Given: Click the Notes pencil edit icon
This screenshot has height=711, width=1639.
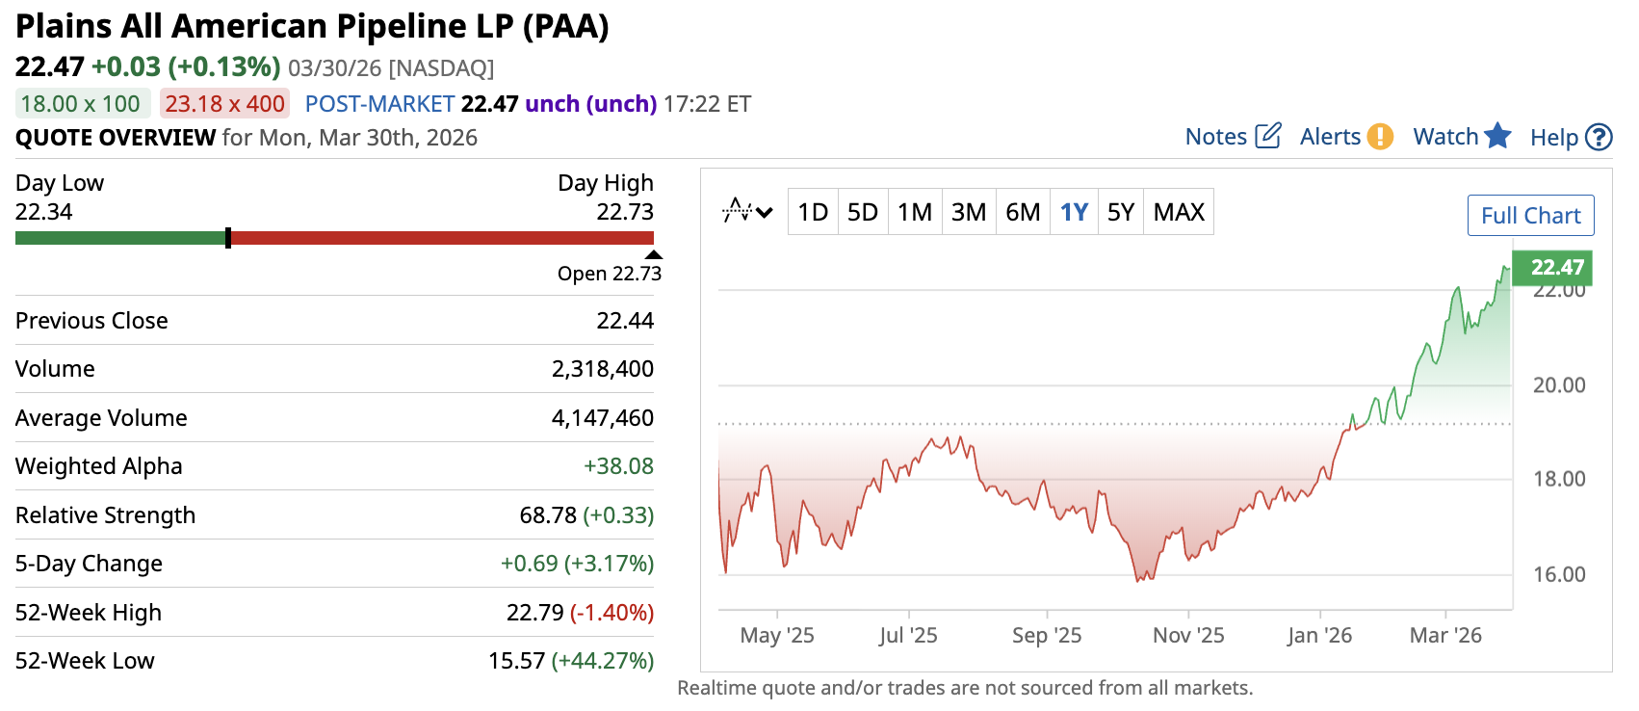Looking at the screenshot, I should pos(1268,136).
